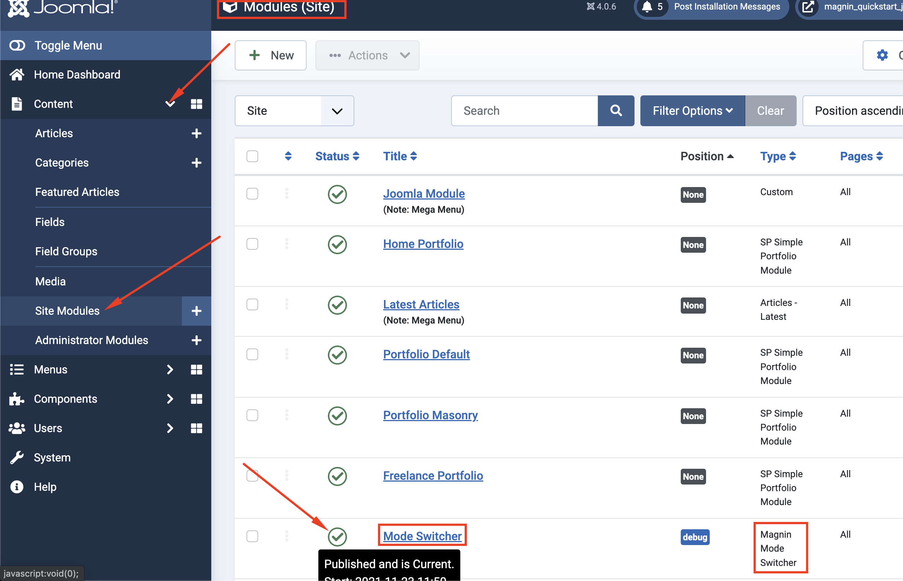Tick the checkbox for Joomla Module row
Screen dimensions: 903x581
tap(252, 194)
